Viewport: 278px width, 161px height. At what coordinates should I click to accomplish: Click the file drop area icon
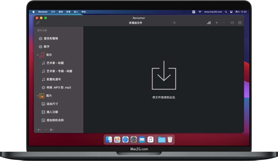click(164, 75)
